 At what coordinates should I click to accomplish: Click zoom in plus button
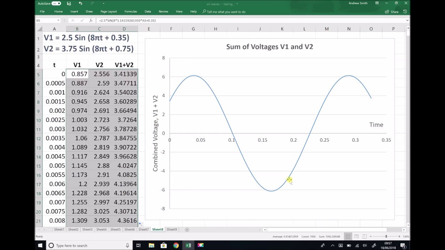pos(399,236)
